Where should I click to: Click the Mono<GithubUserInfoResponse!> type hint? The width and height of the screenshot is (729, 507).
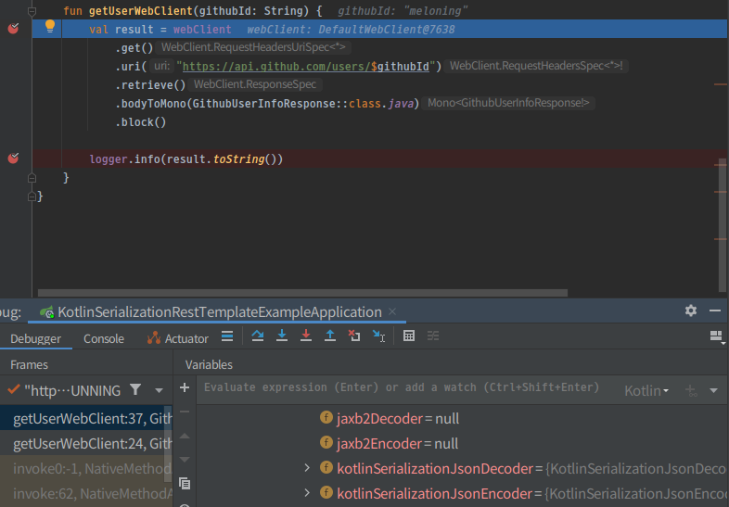click(508, 103)
